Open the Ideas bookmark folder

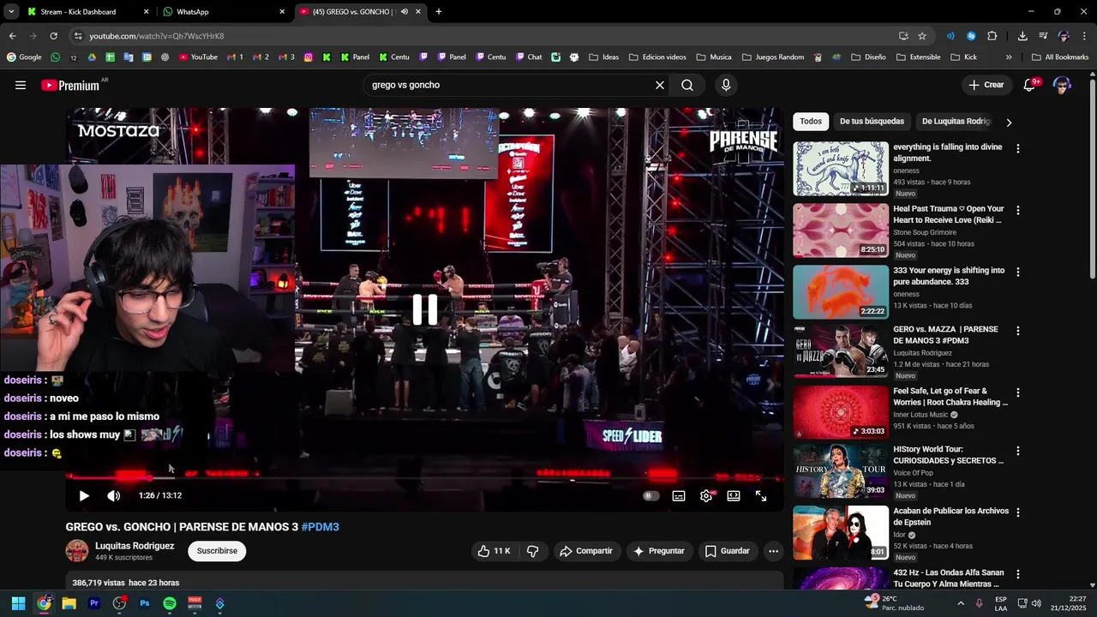603,57
